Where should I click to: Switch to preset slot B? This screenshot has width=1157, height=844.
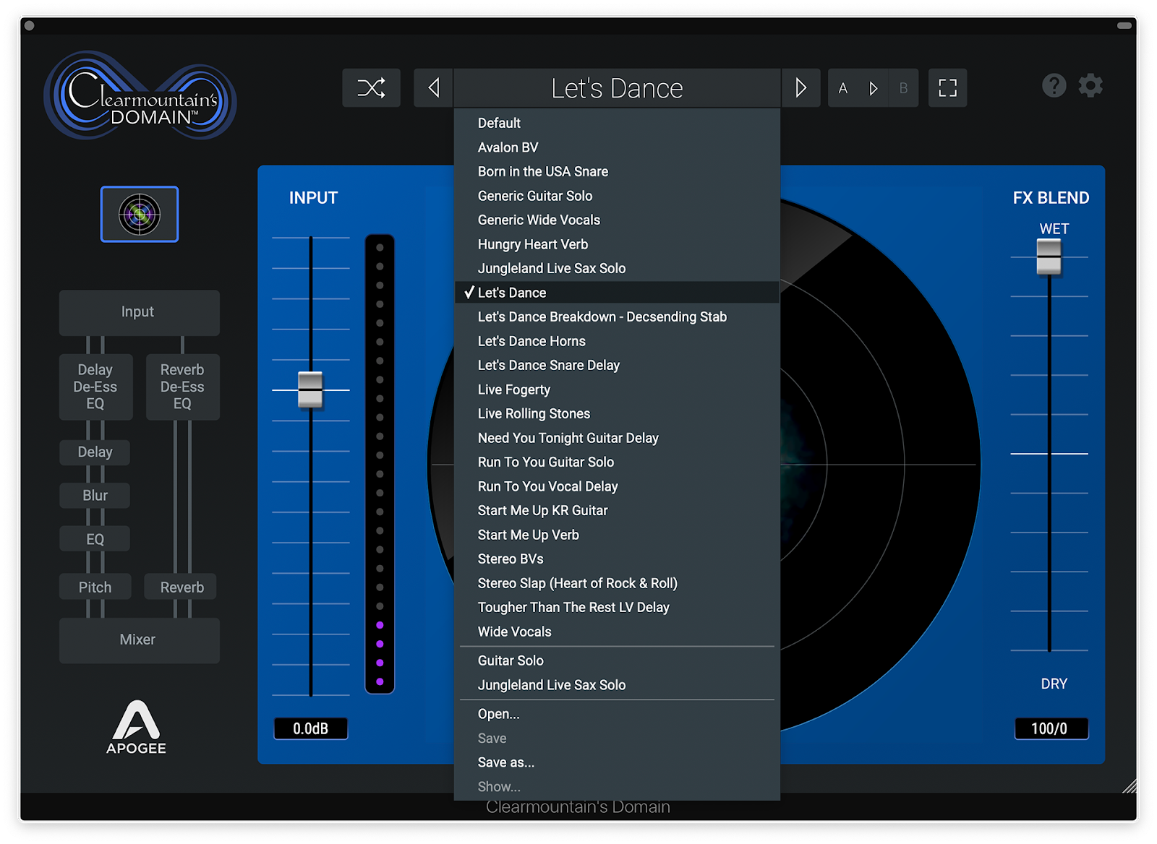pos(903,88)
